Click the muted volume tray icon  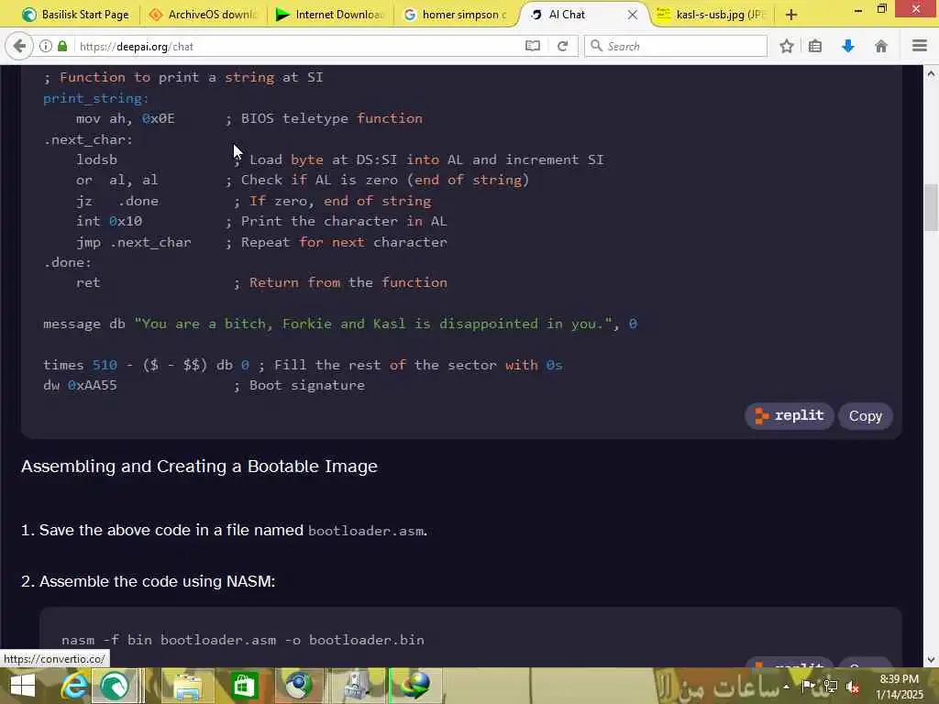(853, 687)
